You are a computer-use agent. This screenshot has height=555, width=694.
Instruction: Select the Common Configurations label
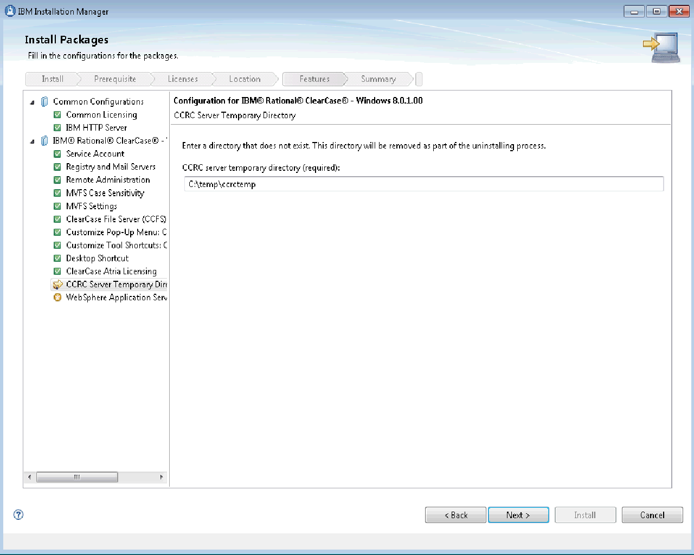tap(98, 101)
